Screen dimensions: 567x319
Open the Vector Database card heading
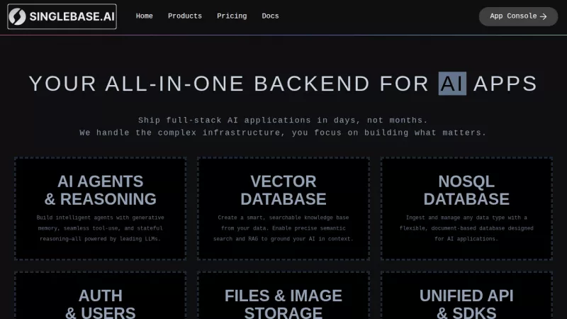point(283,190)
